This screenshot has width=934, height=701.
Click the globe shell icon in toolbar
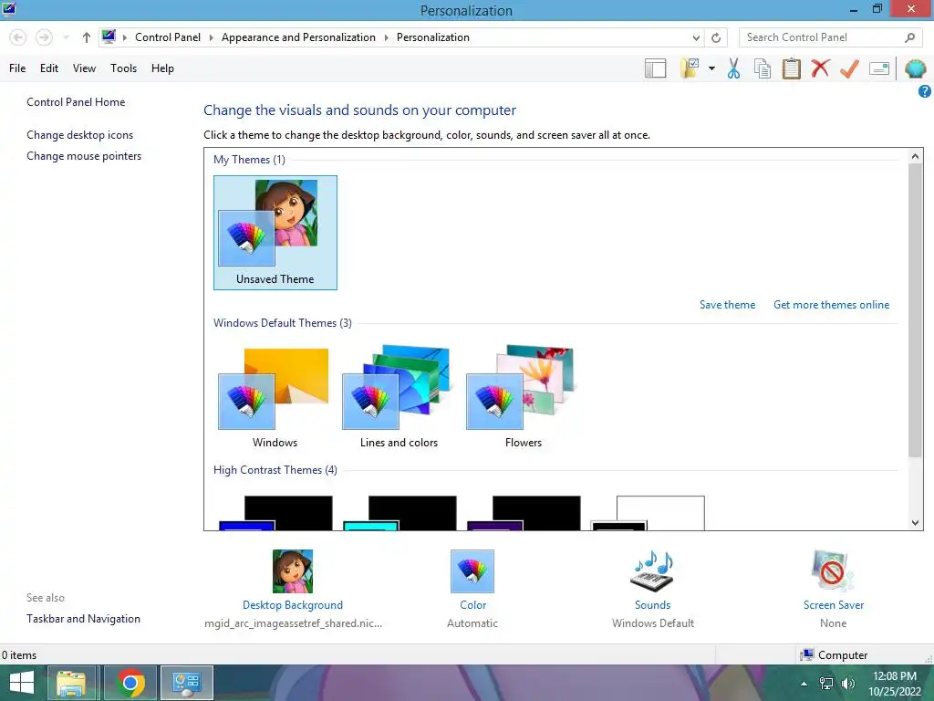pyautogui.click(x=915, y=68)
